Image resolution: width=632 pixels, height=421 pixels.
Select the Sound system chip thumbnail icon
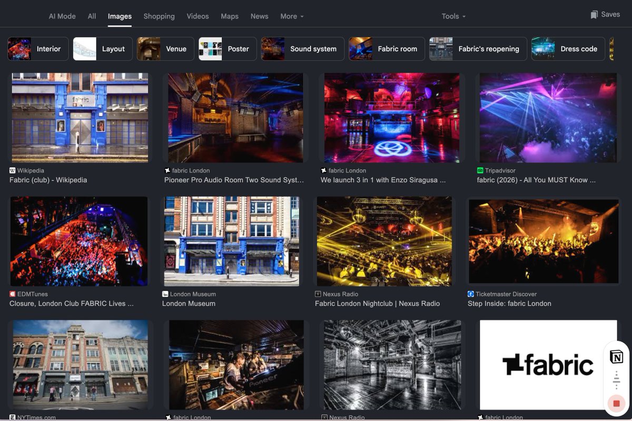pyautogui.click(x=273, y=49)
